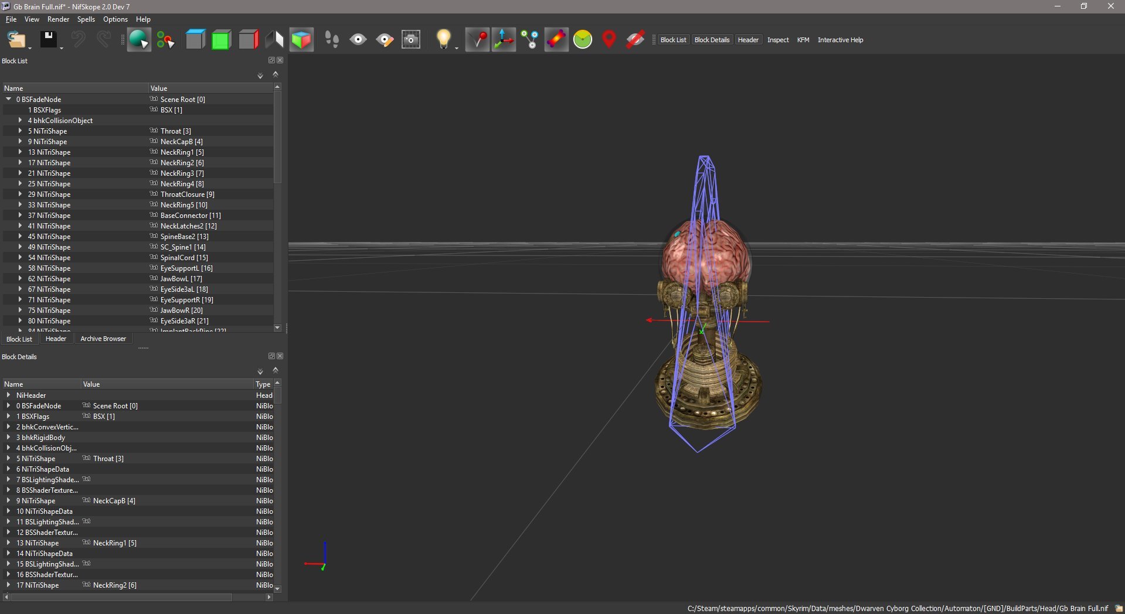Expand all rows in Block Details panel
The width and height of the screenshot is (1125, 614).
point(260,371)
